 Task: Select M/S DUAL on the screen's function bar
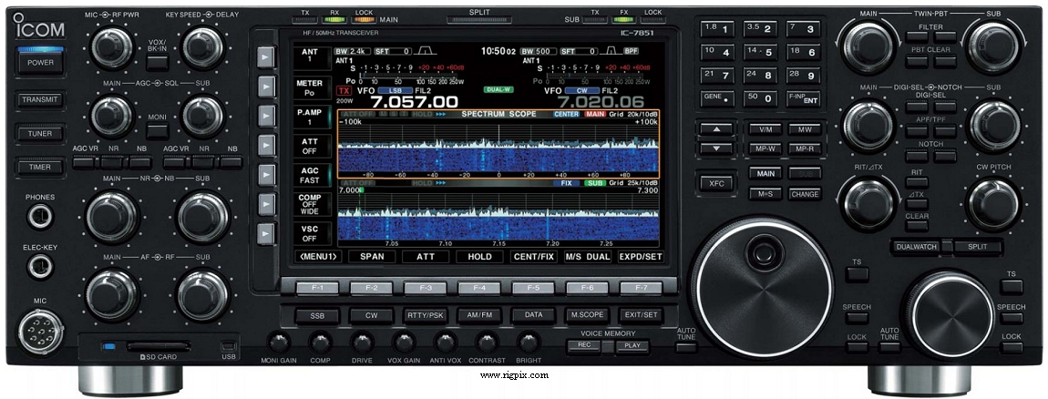588,256
